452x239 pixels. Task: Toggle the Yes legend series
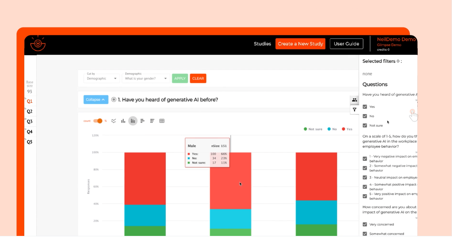[347, 129]
